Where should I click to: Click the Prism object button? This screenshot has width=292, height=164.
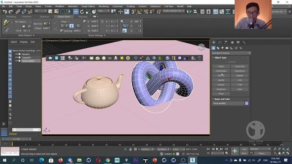point(221,94)
